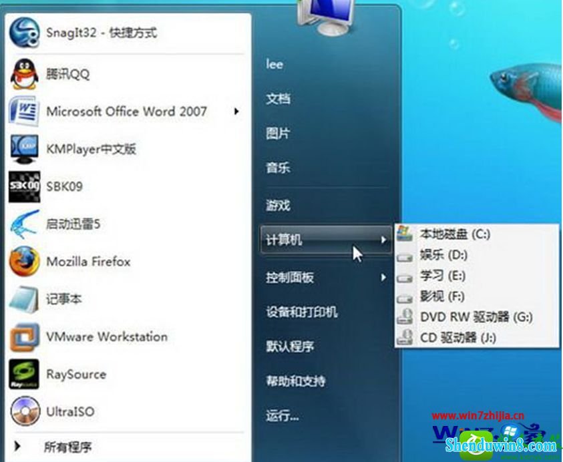Select 'SnagIt32 - 快捷方式' text

click(x=102, y=33)
